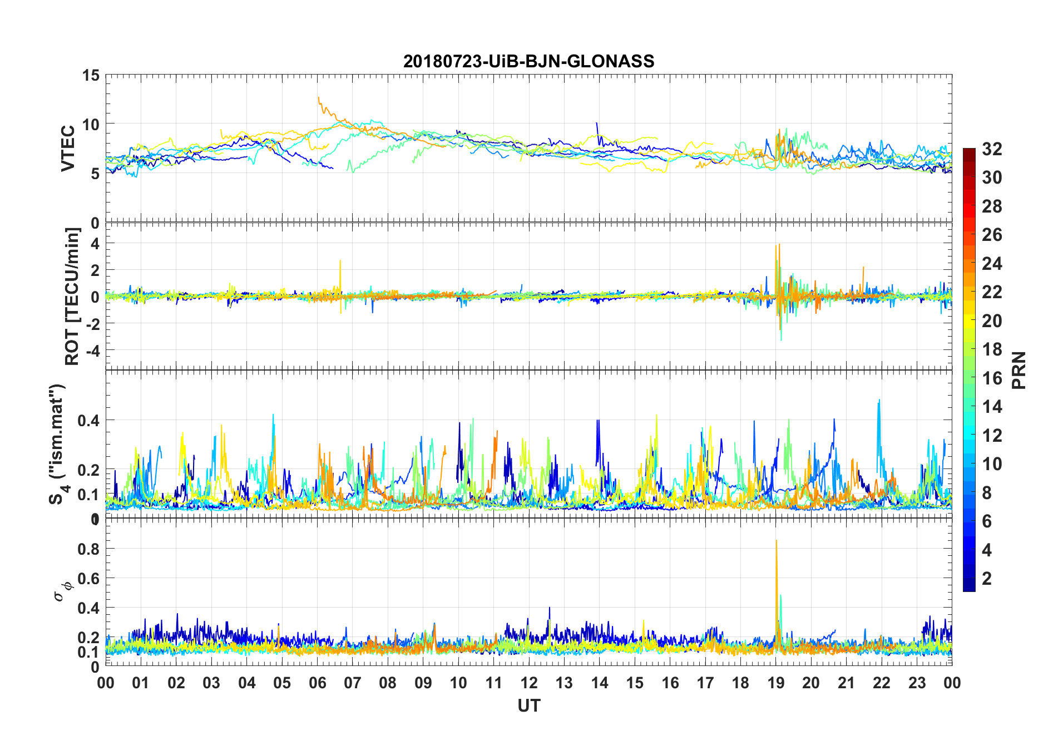1058x740 pixels.
Task: Click the orange VTEC peak near 06 UT
Action: [x=319, y=101]
